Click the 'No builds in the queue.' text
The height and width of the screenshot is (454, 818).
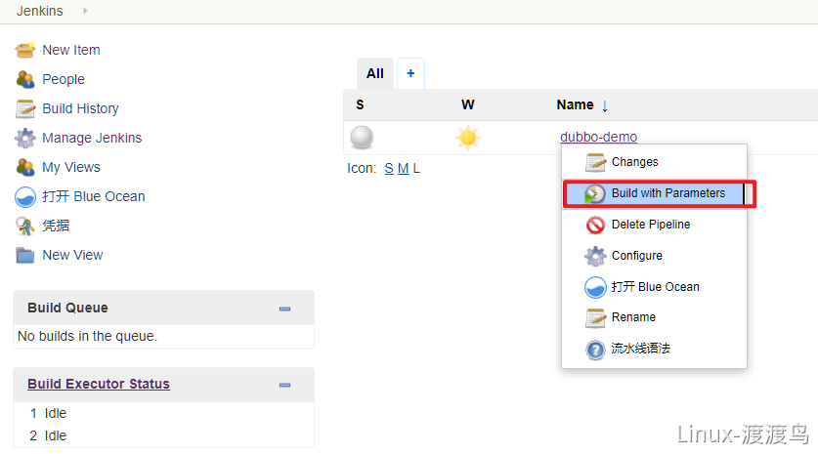point(88,336)
